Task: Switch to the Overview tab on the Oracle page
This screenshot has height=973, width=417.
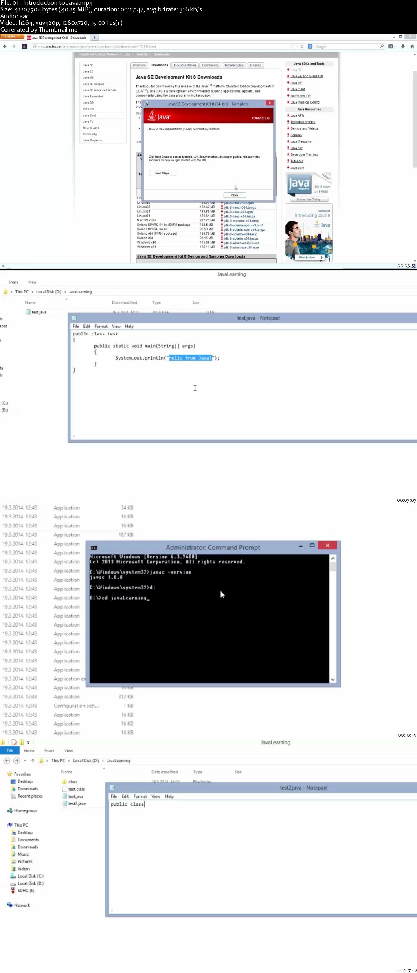Action: click(139, 65)
